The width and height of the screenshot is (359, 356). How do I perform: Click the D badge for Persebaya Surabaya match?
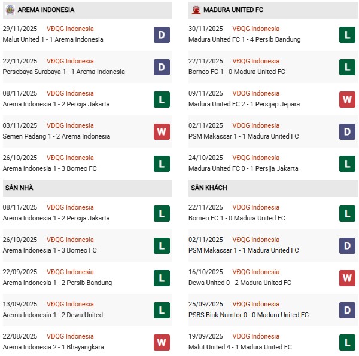tap(162, 67)
